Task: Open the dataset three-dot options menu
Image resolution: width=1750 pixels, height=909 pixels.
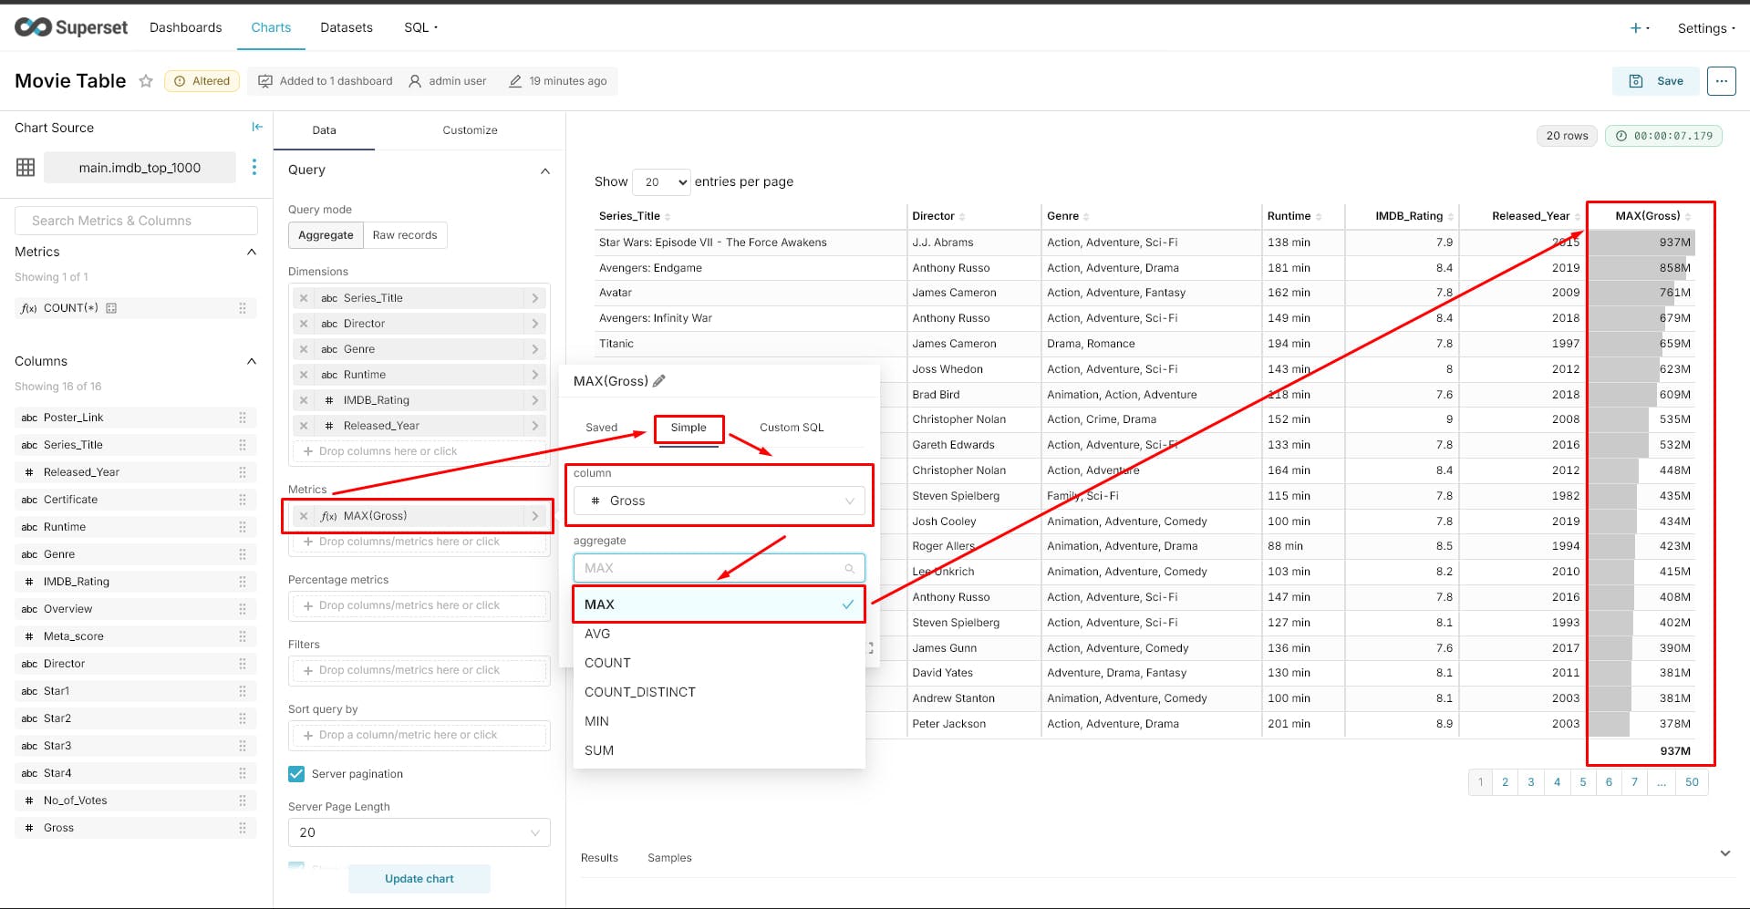Action: [x=254, y=167]
